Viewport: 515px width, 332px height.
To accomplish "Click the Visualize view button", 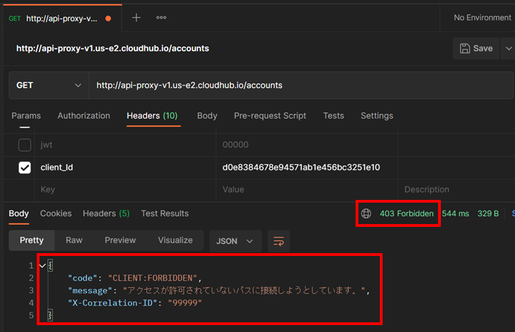I will click(175, 240).
